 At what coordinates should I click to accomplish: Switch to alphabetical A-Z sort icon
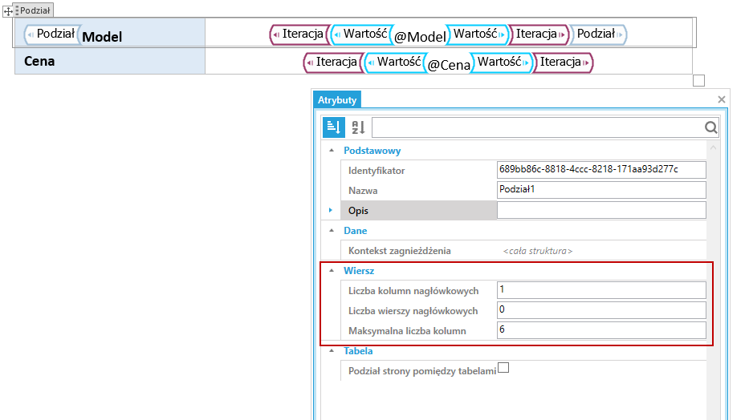(x=358, y=127)
